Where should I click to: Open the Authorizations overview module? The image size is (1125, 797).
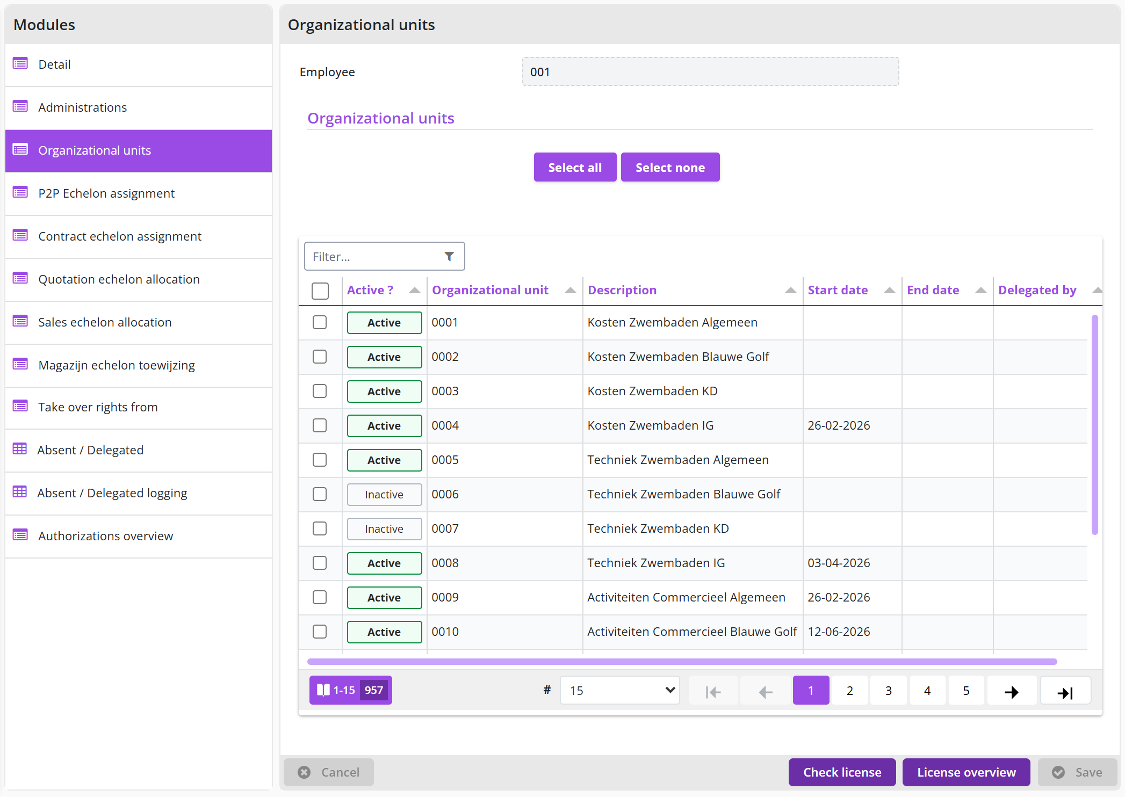(x=139, y=536)
